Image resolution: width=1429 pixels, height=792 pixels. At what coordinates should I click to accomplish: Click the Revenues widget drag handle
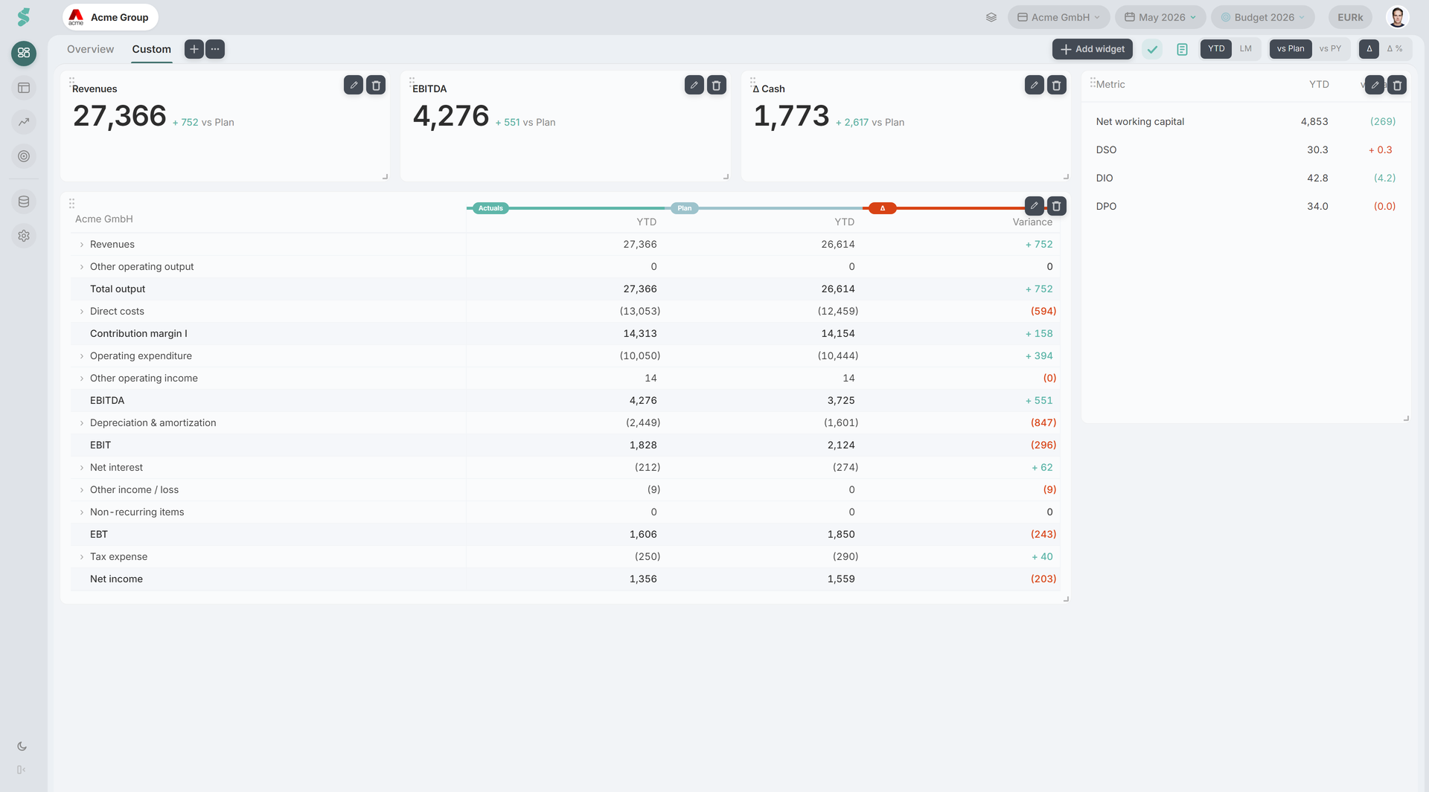click(71, 81)
